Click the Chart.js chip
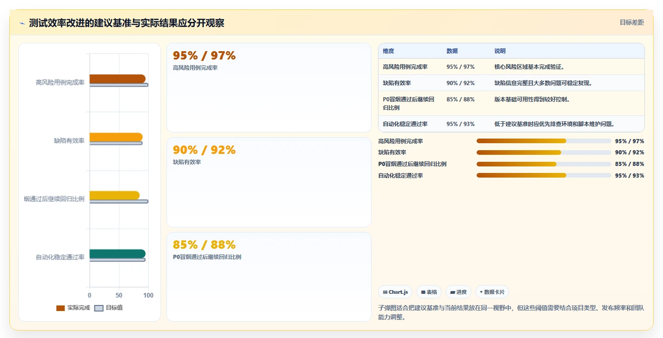The image size is (663, 338). (x=395, y=292)
